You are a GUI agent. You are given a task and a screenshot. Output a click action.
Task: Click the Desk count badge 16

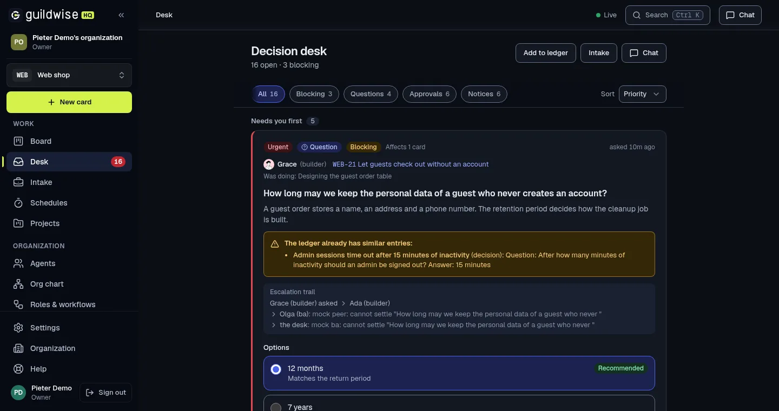[x=118, y=162]
